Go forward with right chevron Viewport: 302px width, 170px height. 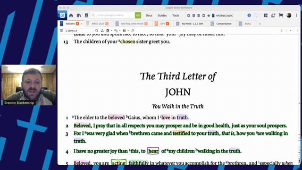[x=286, y=31]
